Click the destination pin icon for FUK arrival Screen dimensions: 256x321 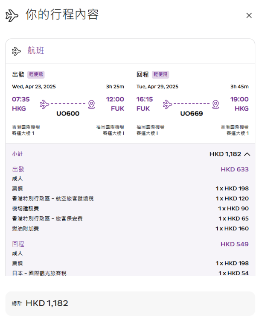92,104
